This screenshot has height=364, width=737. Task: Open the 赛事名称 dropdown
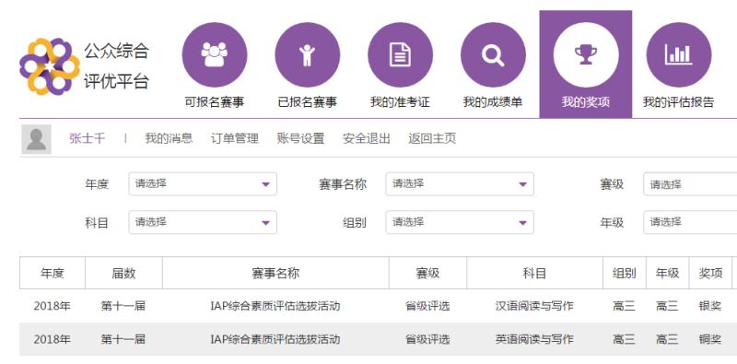(x=460, y=184)
